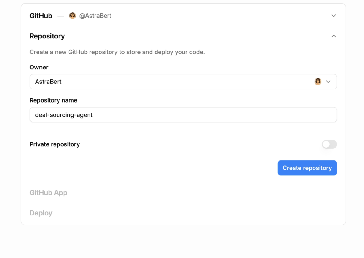This screenshot has width=364, height=258.
Task: Click the Private repository label
Action: point(55,144)
